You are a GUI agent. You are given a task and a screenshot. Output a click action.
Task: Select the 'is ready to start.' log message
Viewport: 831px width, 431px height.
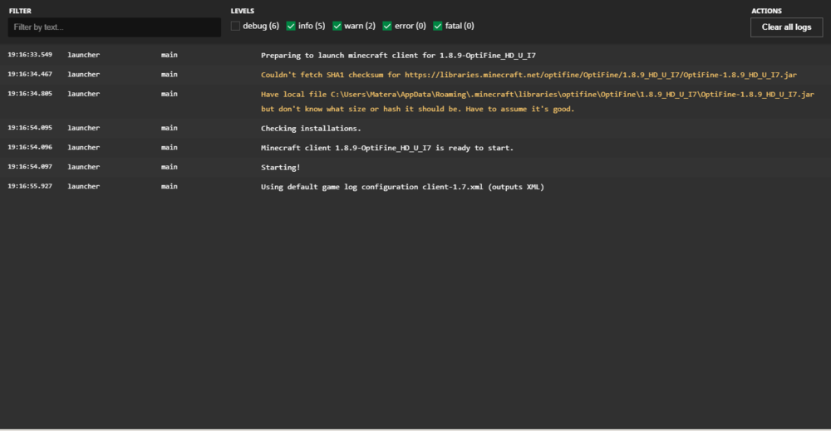(x=387, y=148)
